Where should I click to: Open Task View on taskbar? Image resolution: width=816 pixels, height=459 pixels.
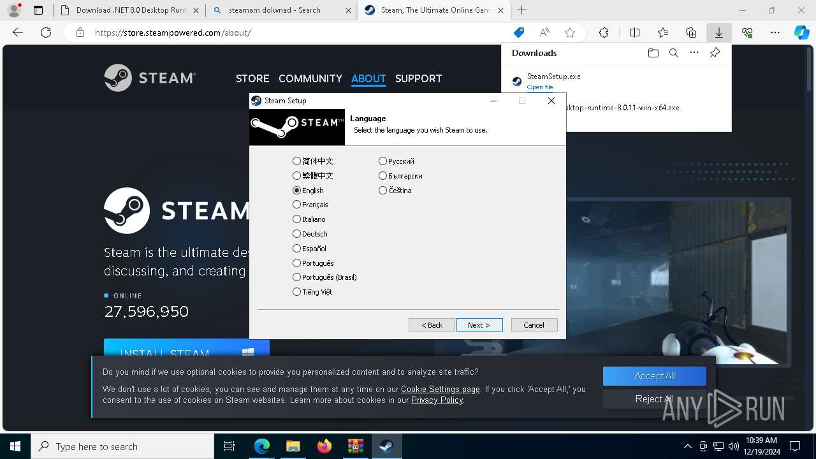(229, 446)
